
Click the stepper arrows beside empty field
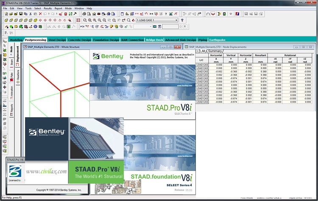pos(181,27)
